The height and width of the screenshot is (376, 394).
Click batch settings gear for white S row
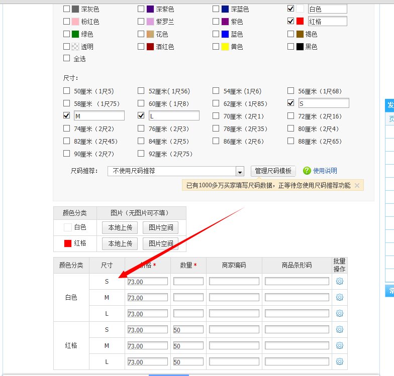tap(339, 281)
